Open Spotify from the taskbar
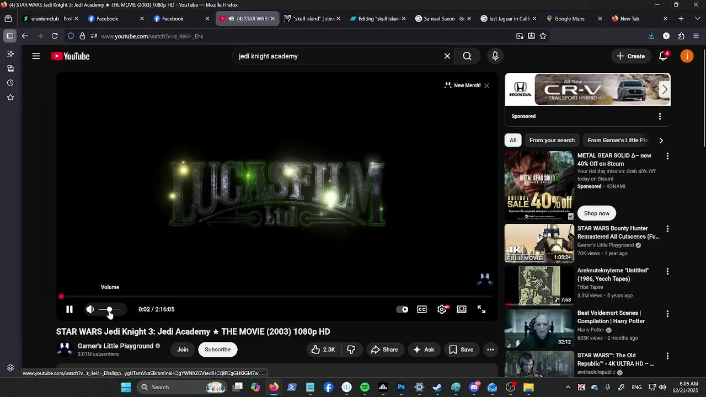 pos(365,387)
